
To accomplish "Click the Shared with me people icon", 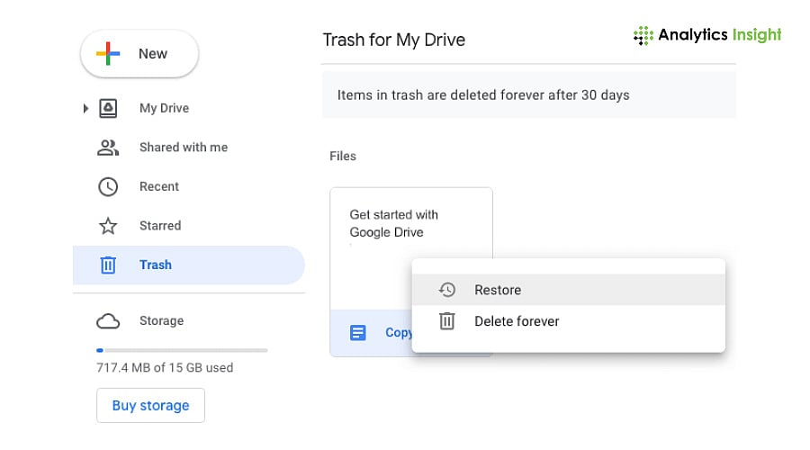I will (x=108, y=148).
